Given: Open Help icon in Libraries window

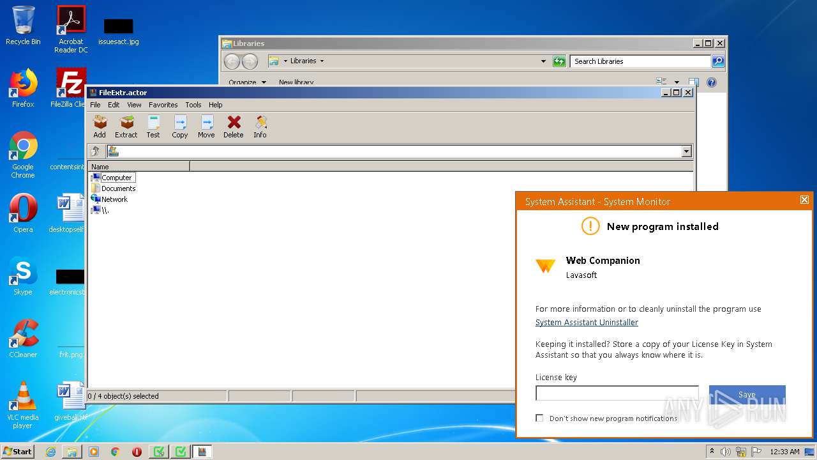Looking at the screenshot, I should pyautogui.click(x=712, y=82).
